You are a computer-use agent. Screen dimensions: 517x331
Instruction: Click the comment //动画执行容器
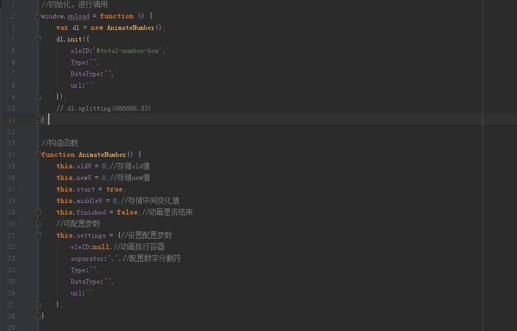pyautogui.click(x=139, y=247)
